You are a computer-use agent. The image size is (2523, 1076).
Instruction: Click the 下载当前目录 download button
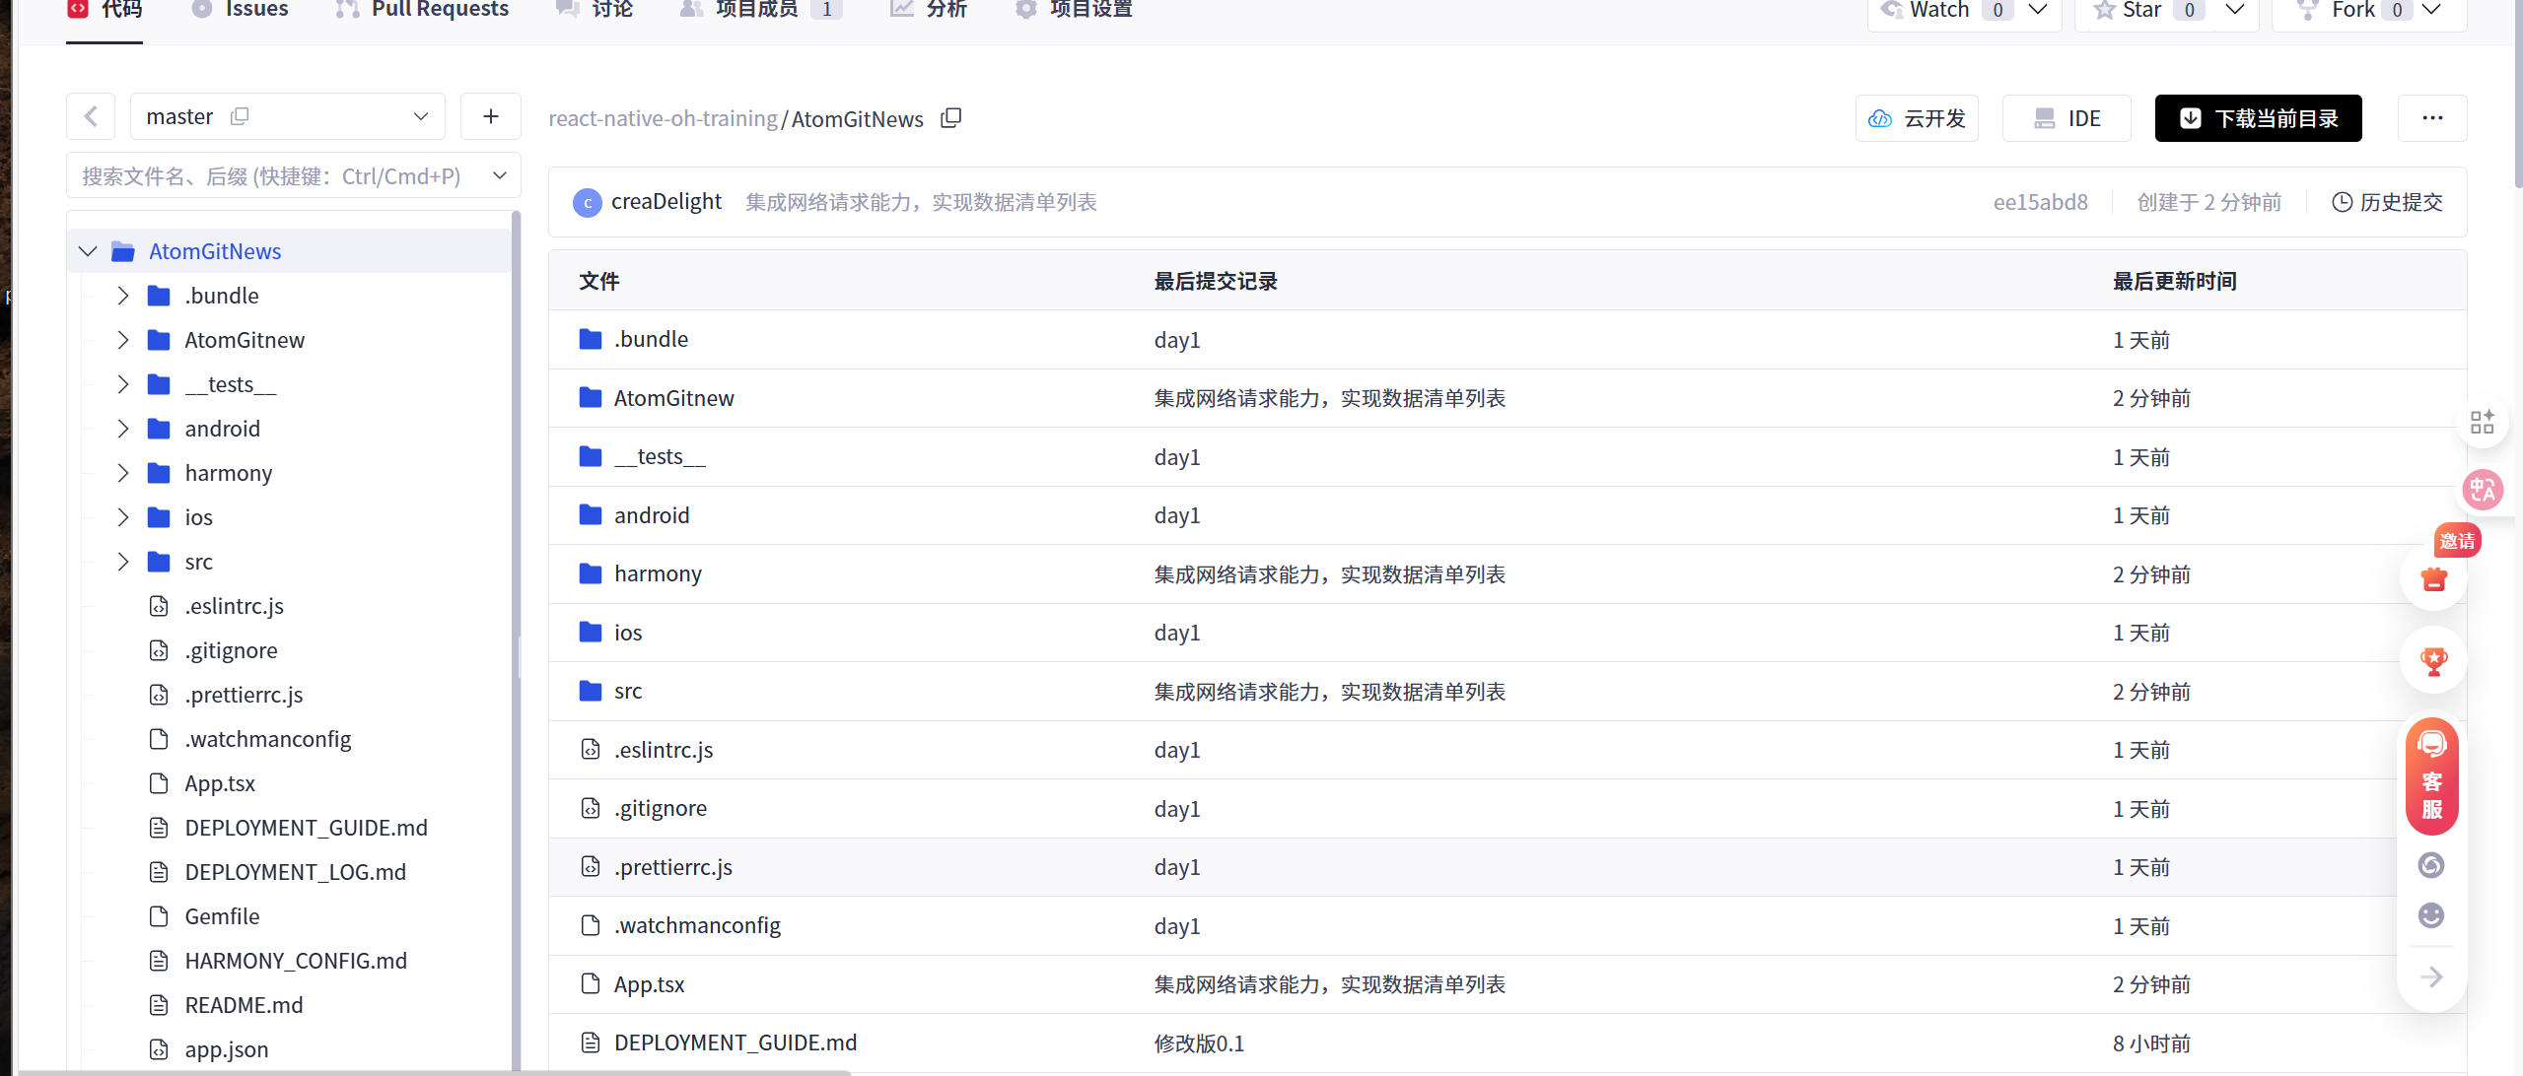(x=2257, y=118)
